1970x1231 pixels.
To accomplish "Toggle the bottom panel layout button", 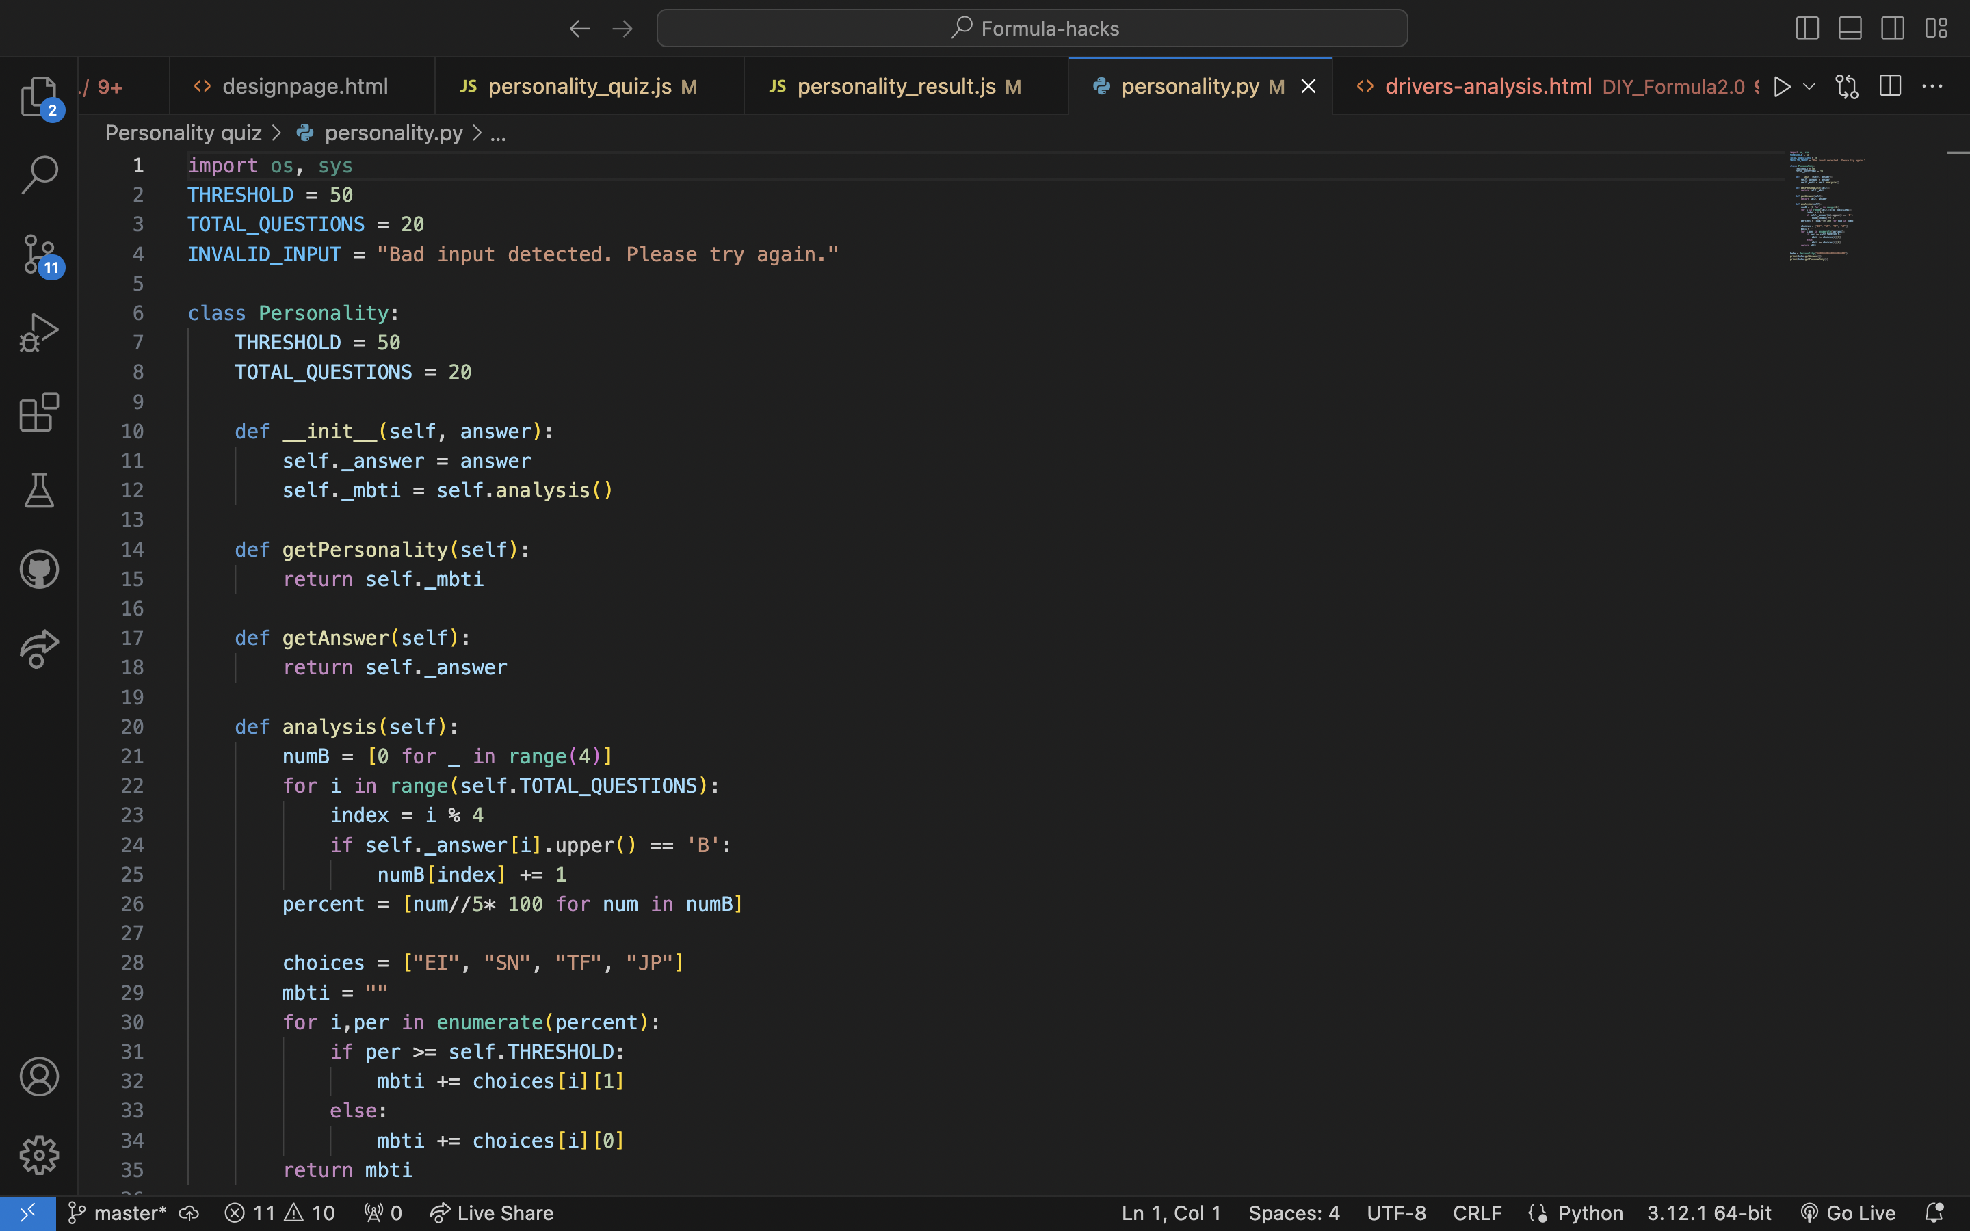I will point(1850,29).
